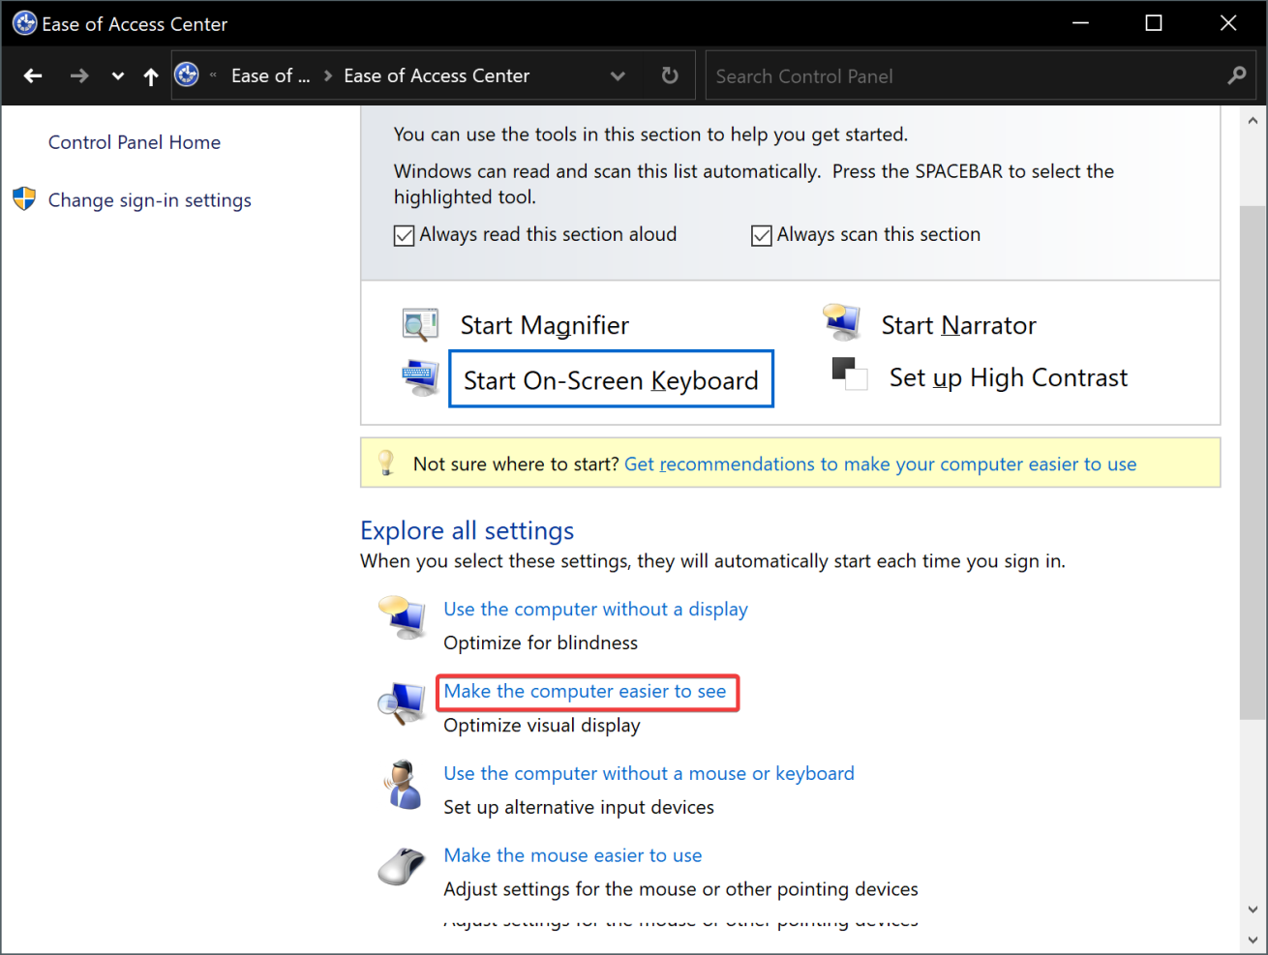This screenshot has width=1268, height=955.
Task: Click the lightbulb recommendations icon
Action: click(386, 463)
